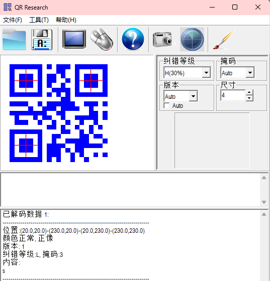This screenshot has width=270, height=281.
Task: Maximize the QR Research window
Action: [235, 7]
